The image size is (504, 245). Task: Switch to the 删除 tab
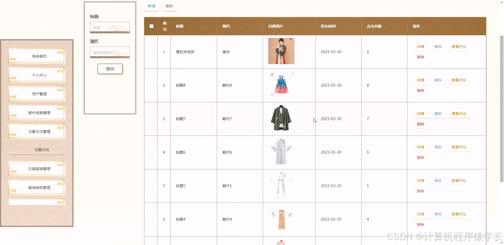(169, 6)
